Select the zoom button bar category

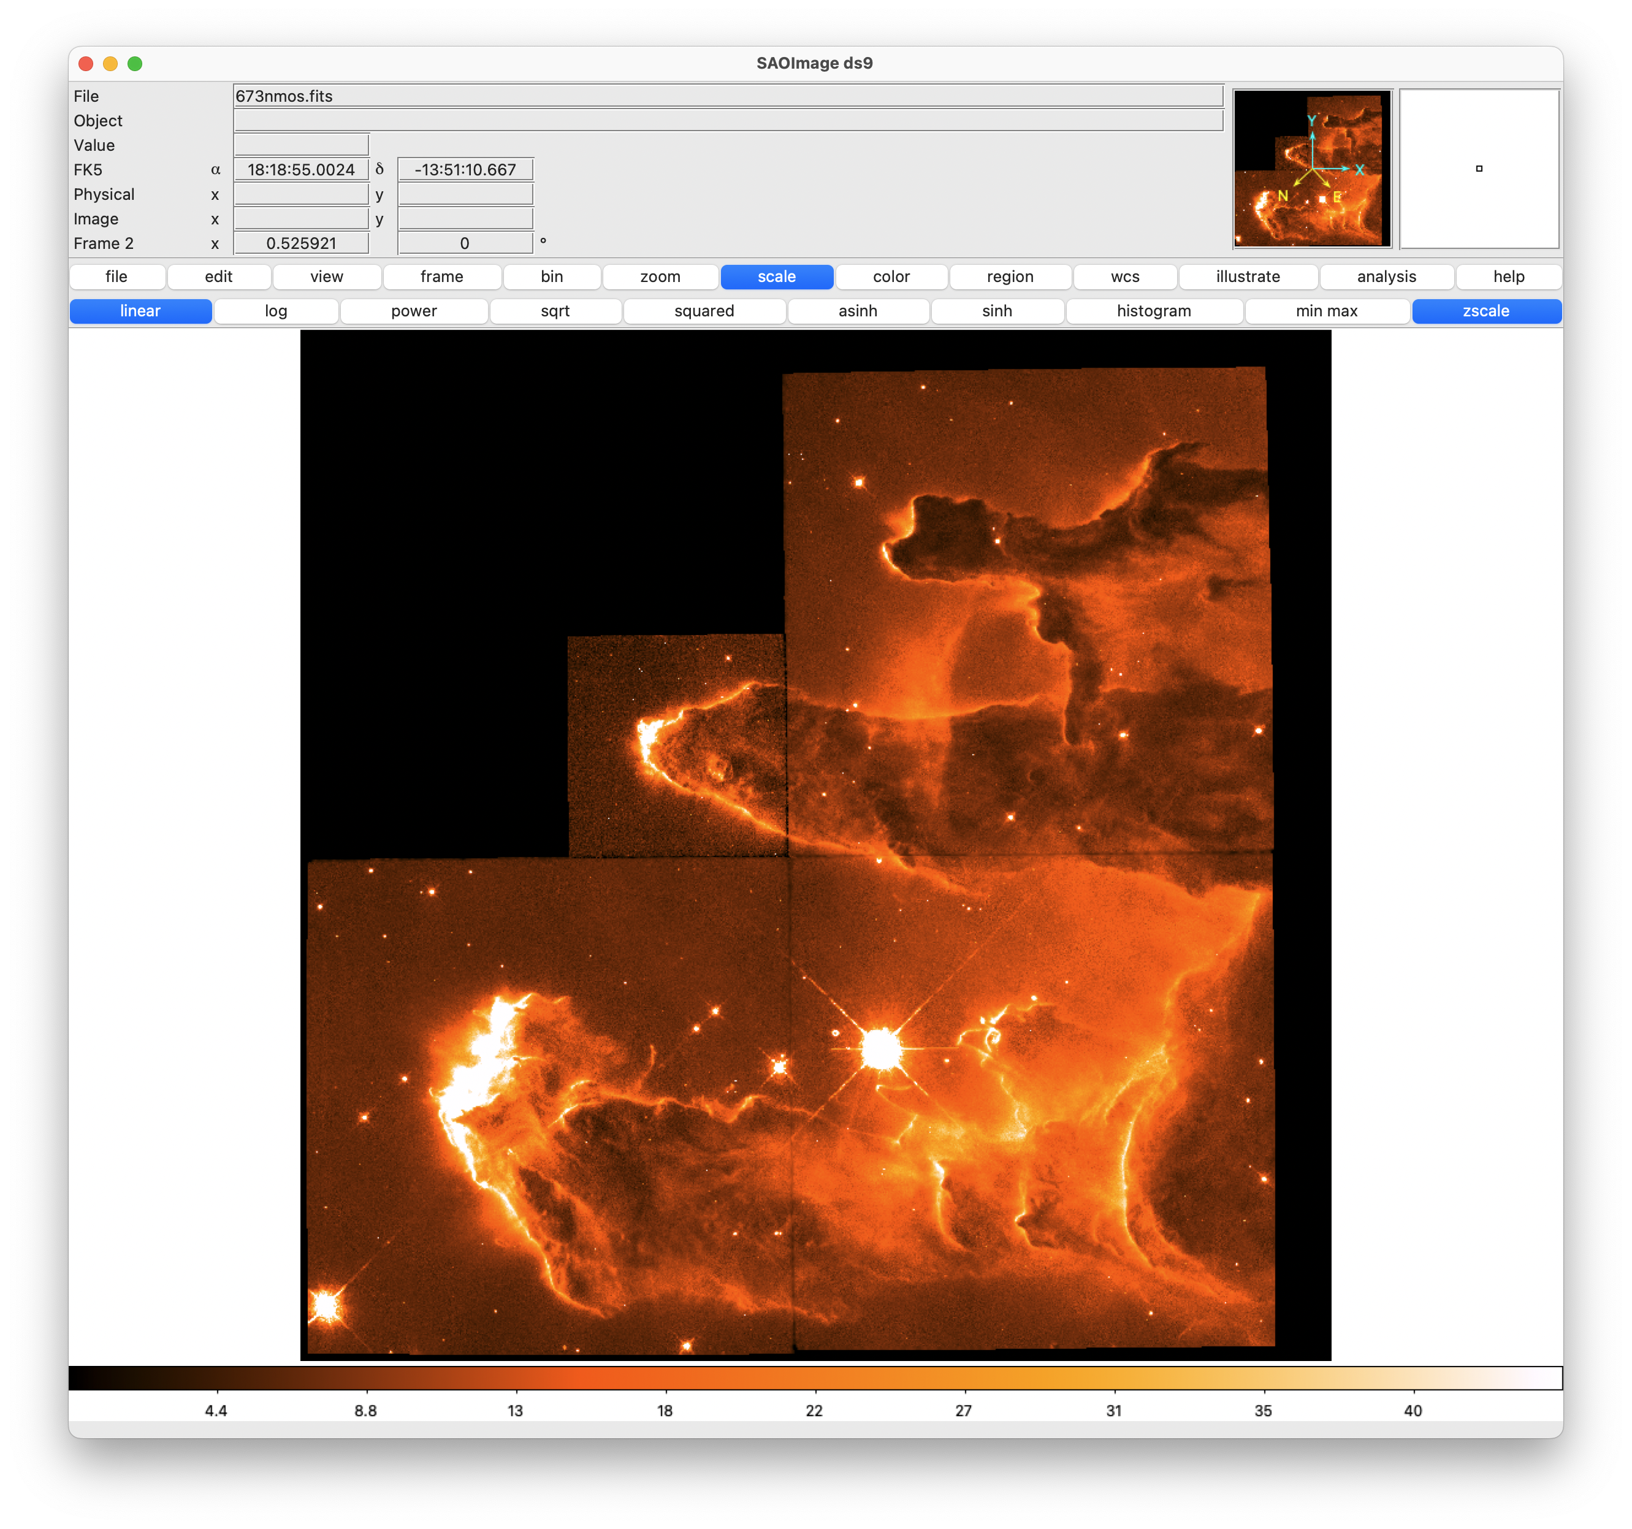(660, 276)
